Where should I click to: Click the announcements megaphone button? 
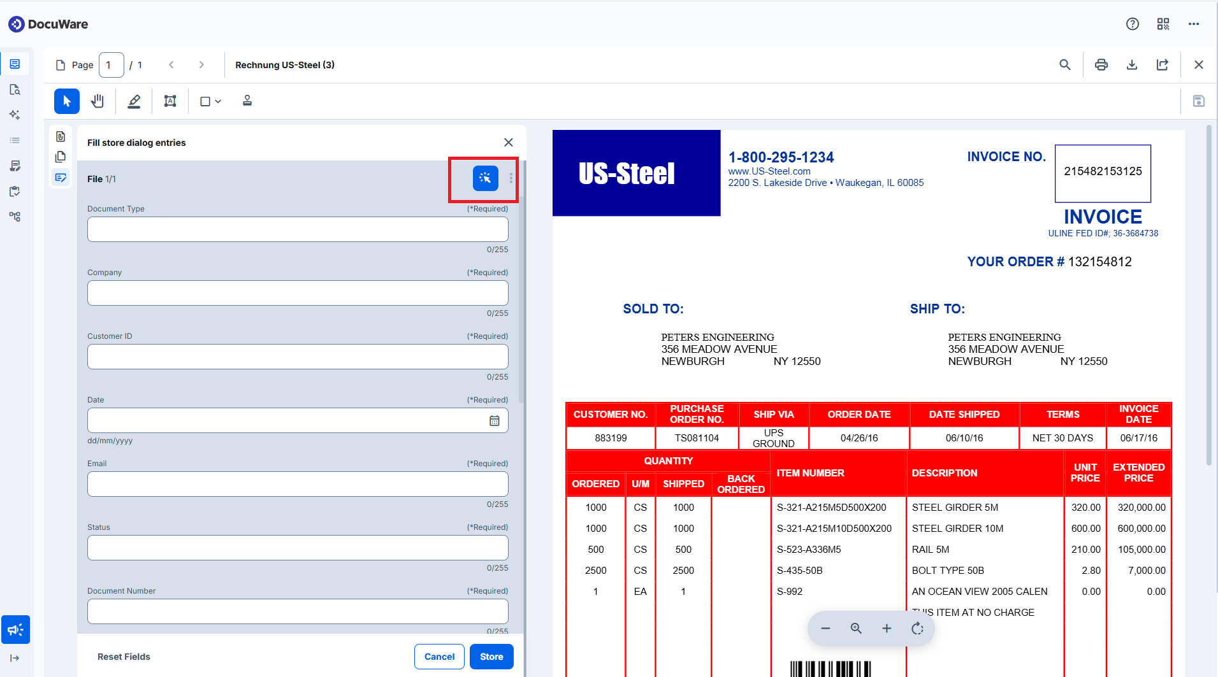15,630
